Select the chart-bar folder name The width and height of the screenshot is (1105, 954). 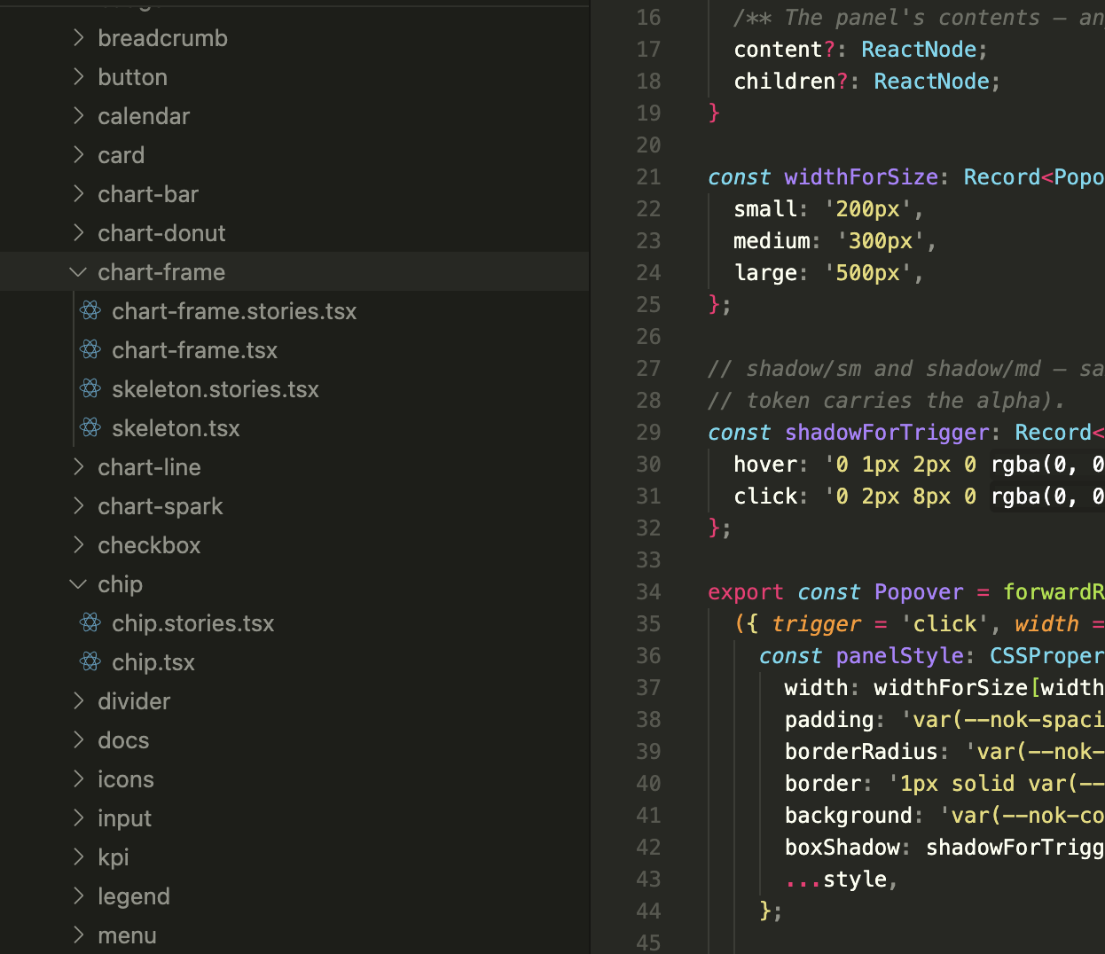tap(148, 194)
